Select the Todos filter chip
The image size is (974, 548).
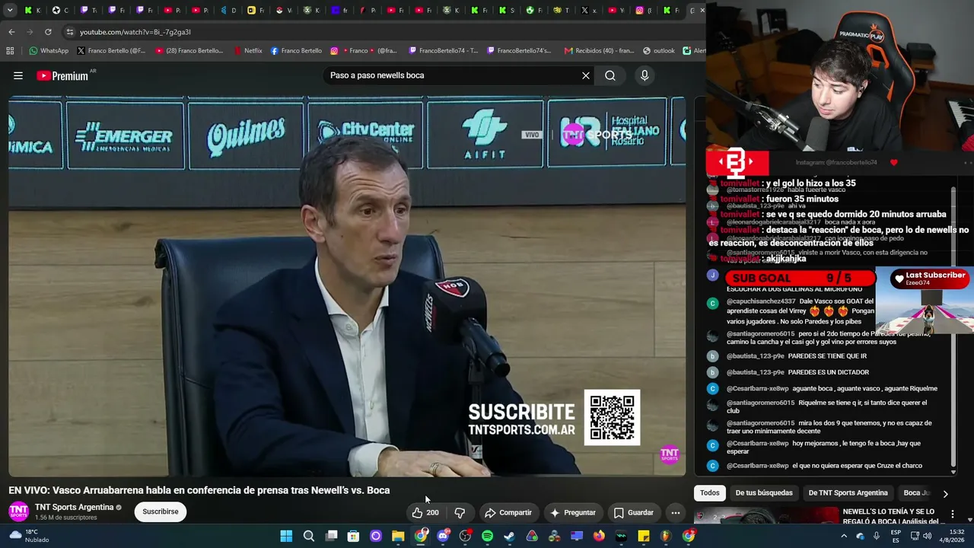(710, 493)
